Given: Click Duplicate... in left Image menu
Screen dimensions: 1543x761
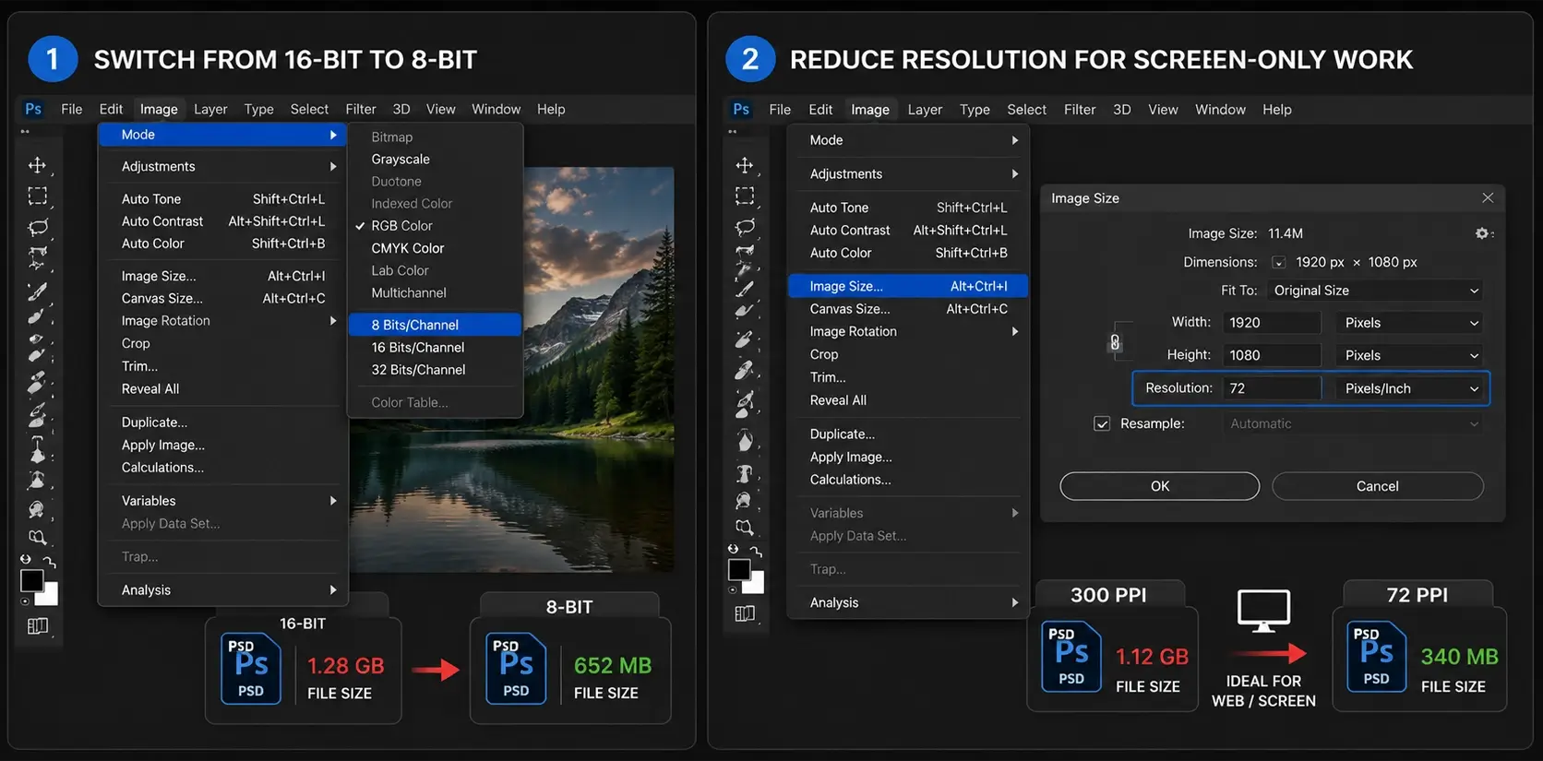Looking at the screenshot, I should 222,422.
